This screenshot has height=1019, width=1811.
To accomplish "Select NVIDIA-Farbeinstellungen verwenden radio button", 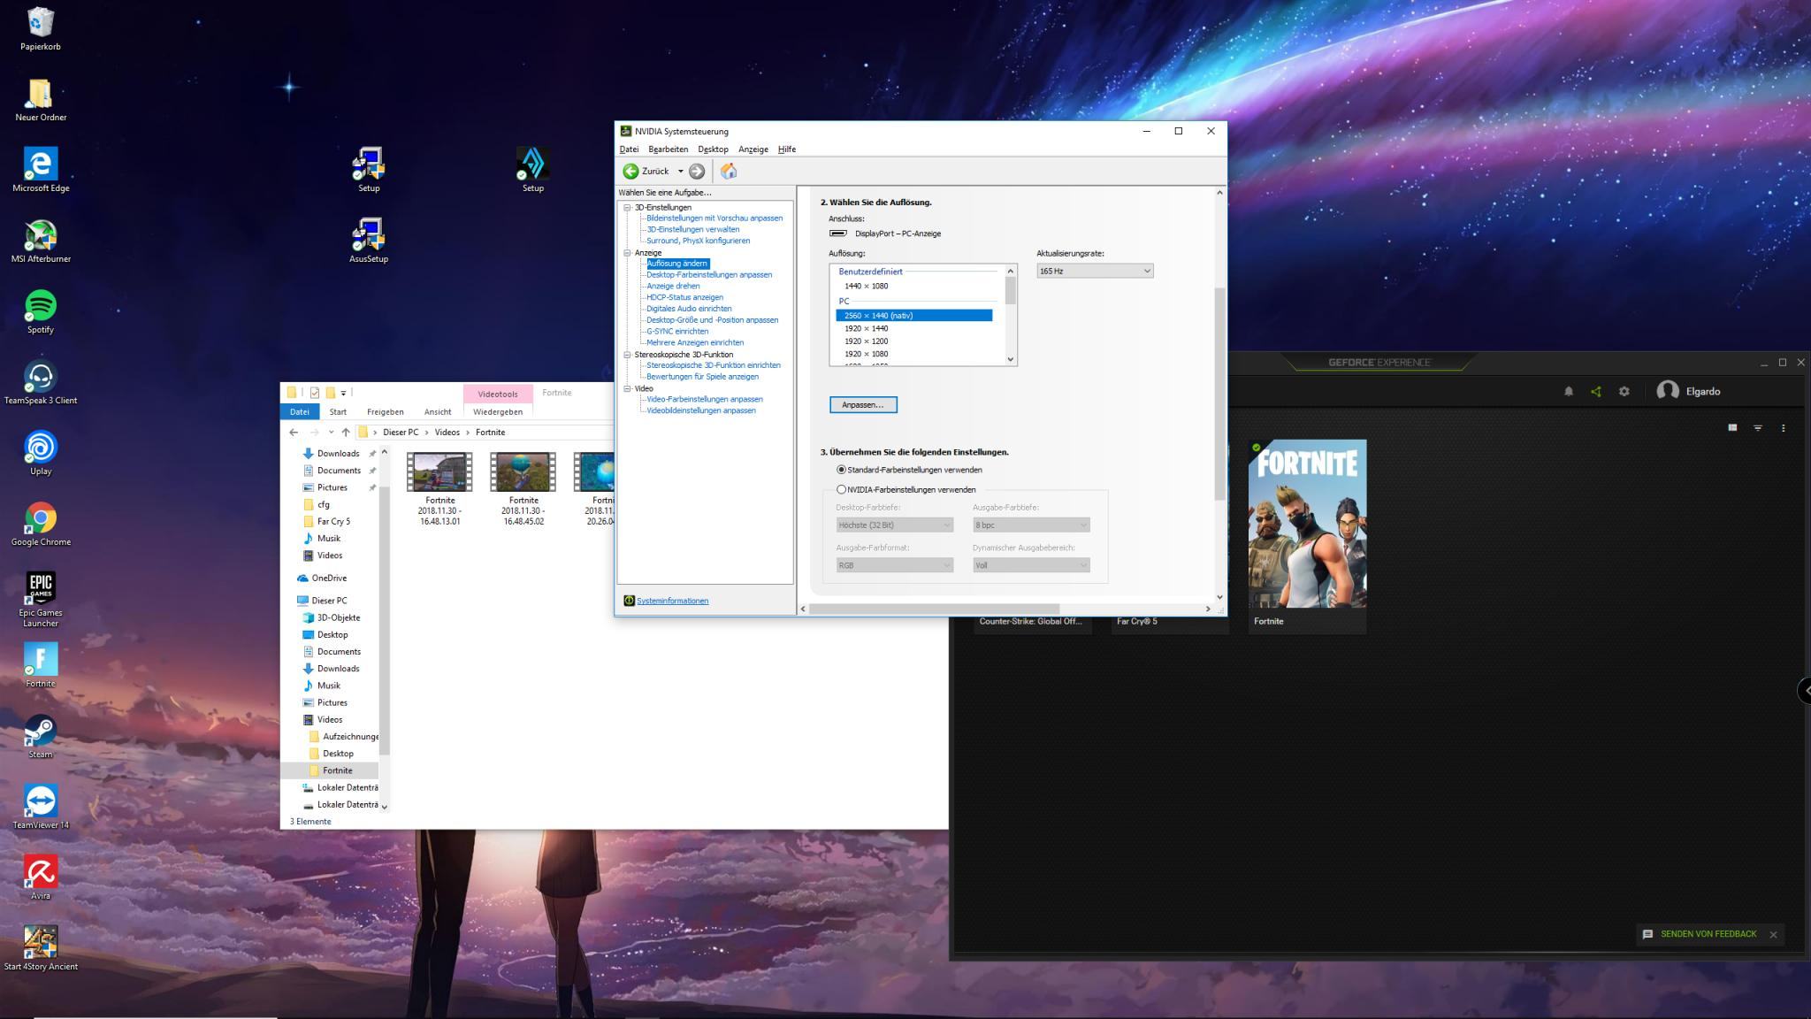I will 841,489.
